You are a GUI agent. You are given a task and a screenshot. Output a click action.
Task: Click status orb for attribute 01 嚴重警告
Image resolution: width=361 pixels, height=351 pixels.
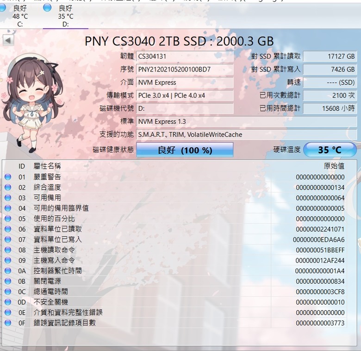click(x=8, y=177)
